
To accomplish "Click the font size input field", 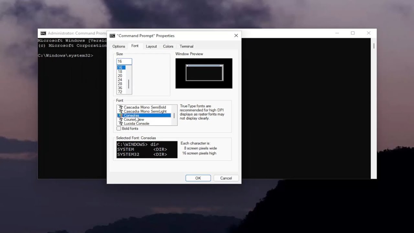I will click(x=124, y=61).
